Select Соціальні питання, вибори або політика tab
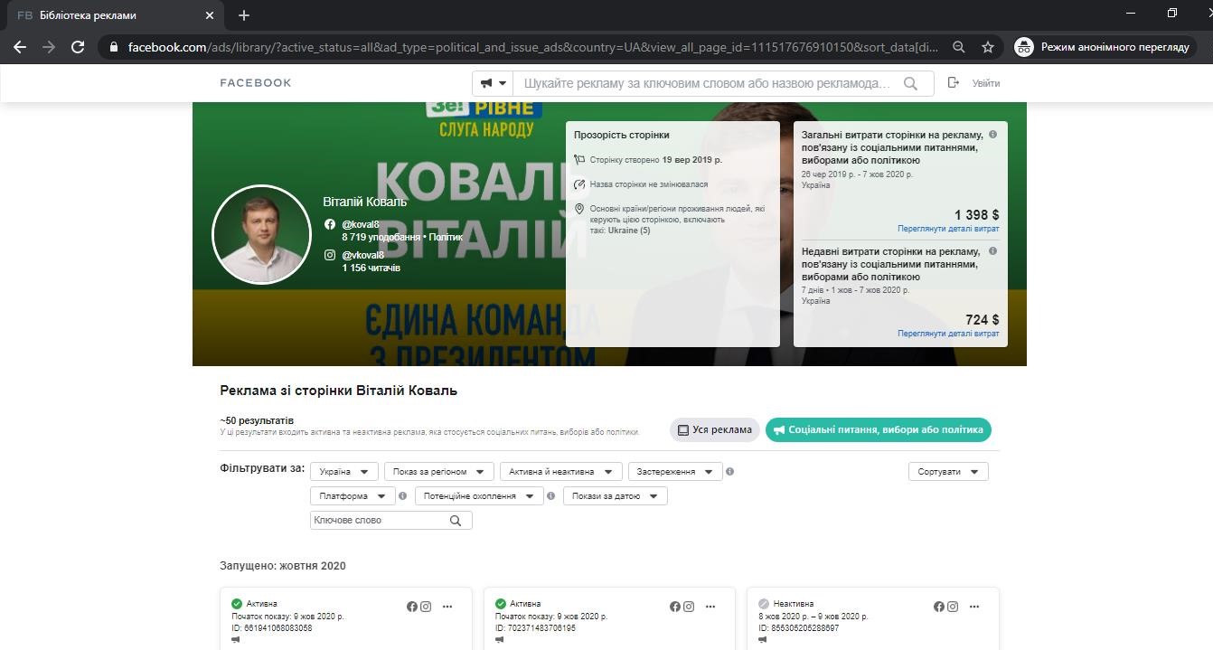Screen dimensions: 1213x650 (x=879, y=430)
